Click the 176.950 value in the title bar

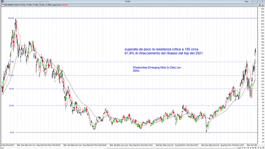coord(127,2)
